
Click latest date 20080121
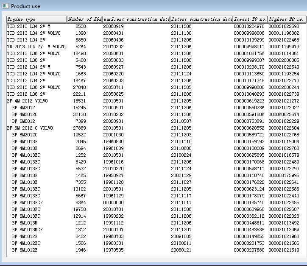[x=181, y=250]
